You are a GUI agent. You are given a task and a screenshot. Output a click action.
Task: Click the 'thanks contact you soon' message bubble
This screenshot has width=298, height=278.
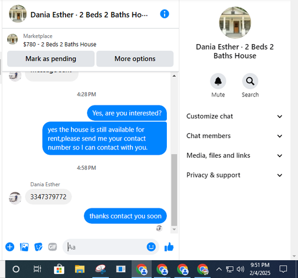pyautogui.click(x=125, y=216)
